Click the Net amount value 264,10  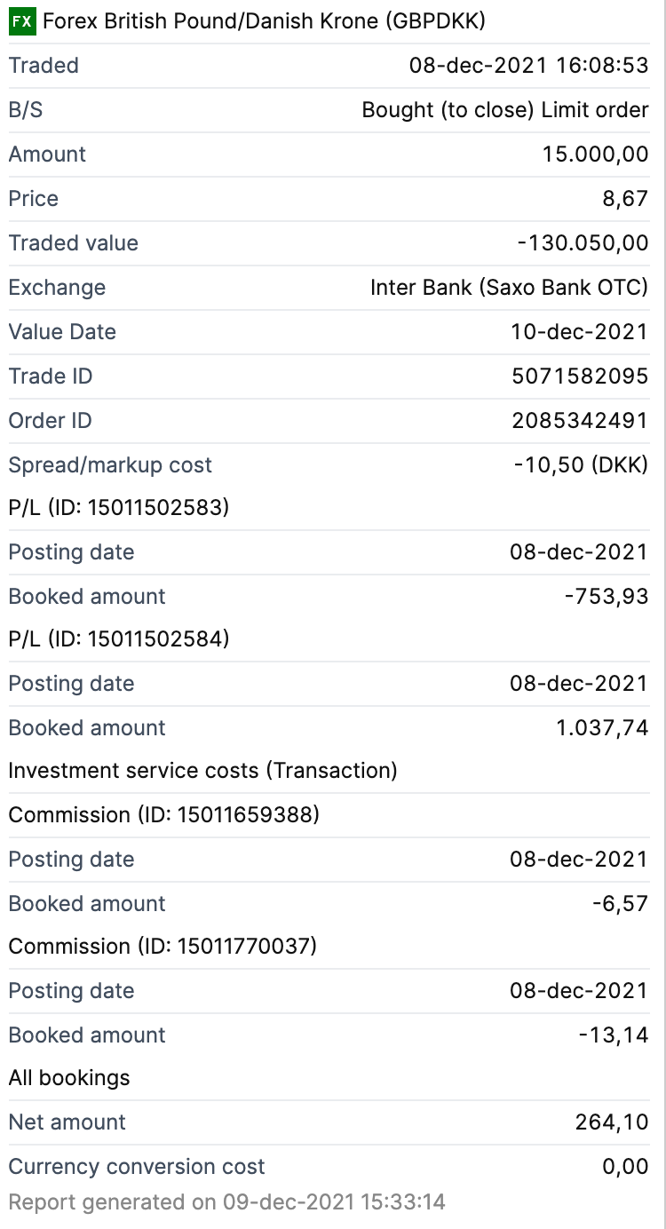(x=612, y=1122)
